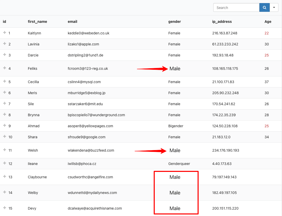Click plus icon beside row 11 Welsh
The width and height of the screenshot is (282, 216).
pyautogui.click(x=4, y=150)
